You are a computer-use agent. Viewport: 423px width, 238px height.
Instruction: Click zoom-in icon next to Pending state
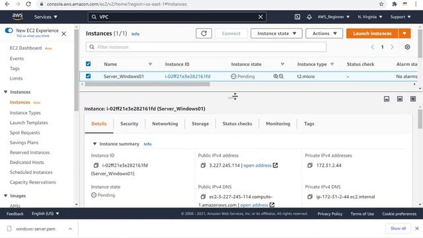[276, 77]
